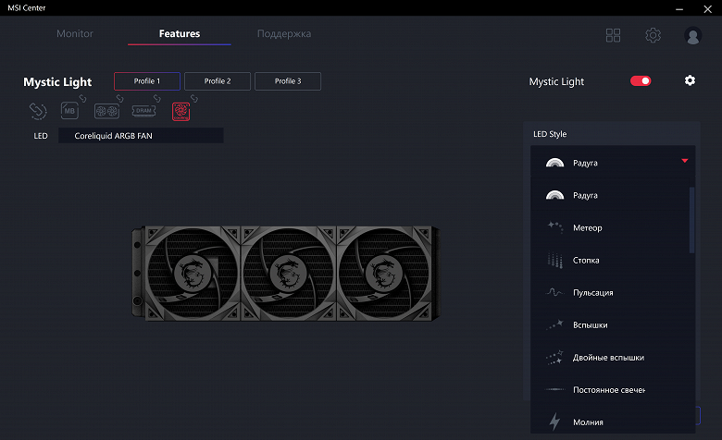Close the MSI Center window
Screen dimensions: 722x440
[708, 8]
